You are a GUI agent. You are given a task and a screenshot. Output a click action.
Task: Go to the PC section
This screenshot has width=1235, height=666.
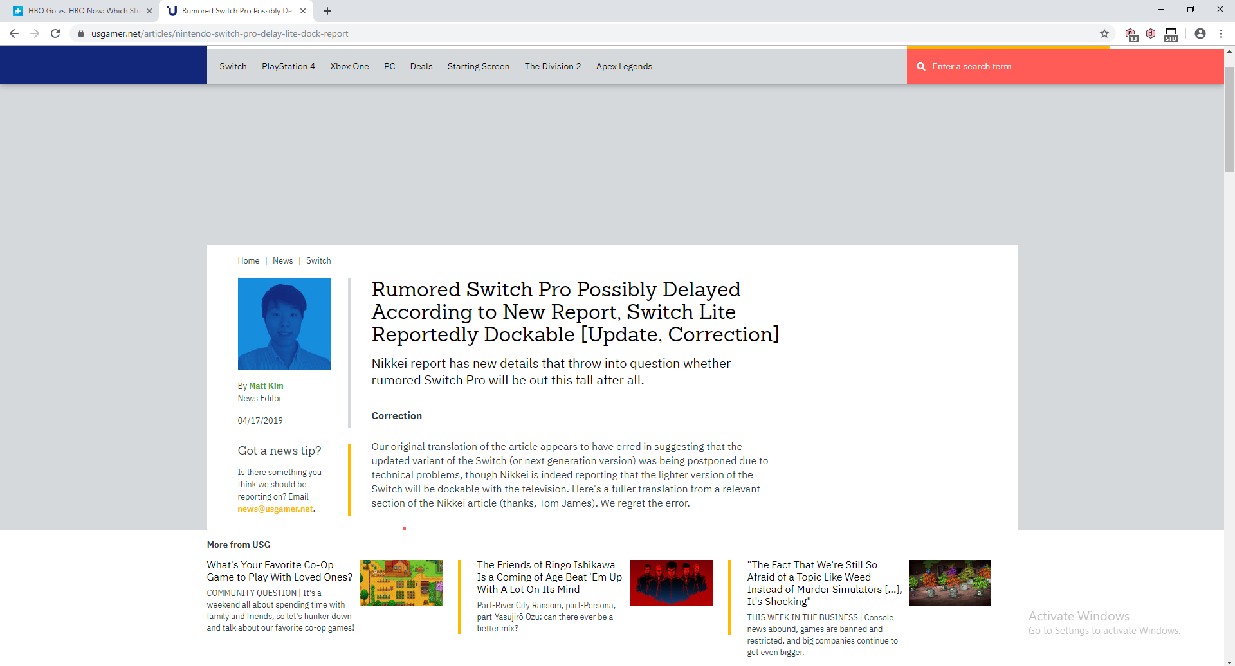click(x=390, y=66)
